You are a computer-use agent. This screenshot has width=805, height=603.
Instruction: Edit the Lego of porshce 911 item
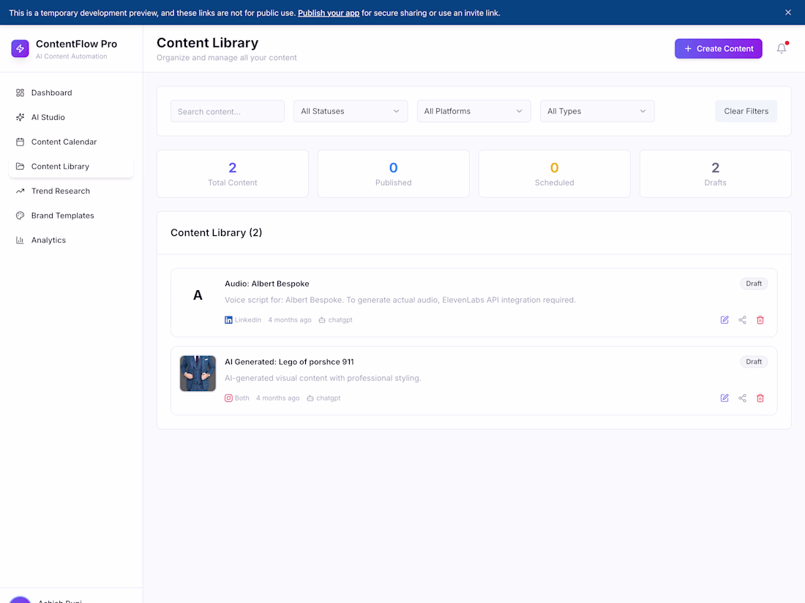[x=724, y=398]
